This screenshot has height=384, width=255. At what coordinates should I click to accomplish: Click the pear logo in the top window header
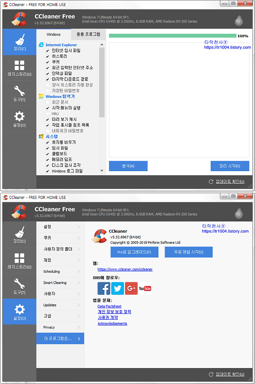tap(239, 19)
